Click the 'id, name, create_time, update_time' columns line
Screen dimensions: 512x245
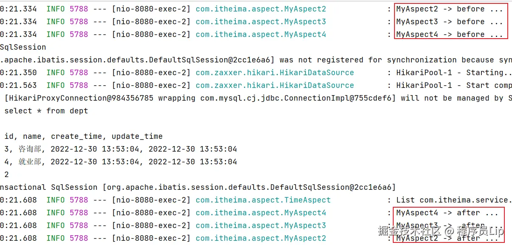pyautogui.click(x=84, y=136)
